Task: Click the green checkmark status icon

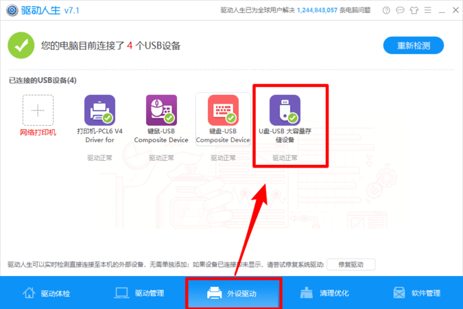Action: [21, 45]
